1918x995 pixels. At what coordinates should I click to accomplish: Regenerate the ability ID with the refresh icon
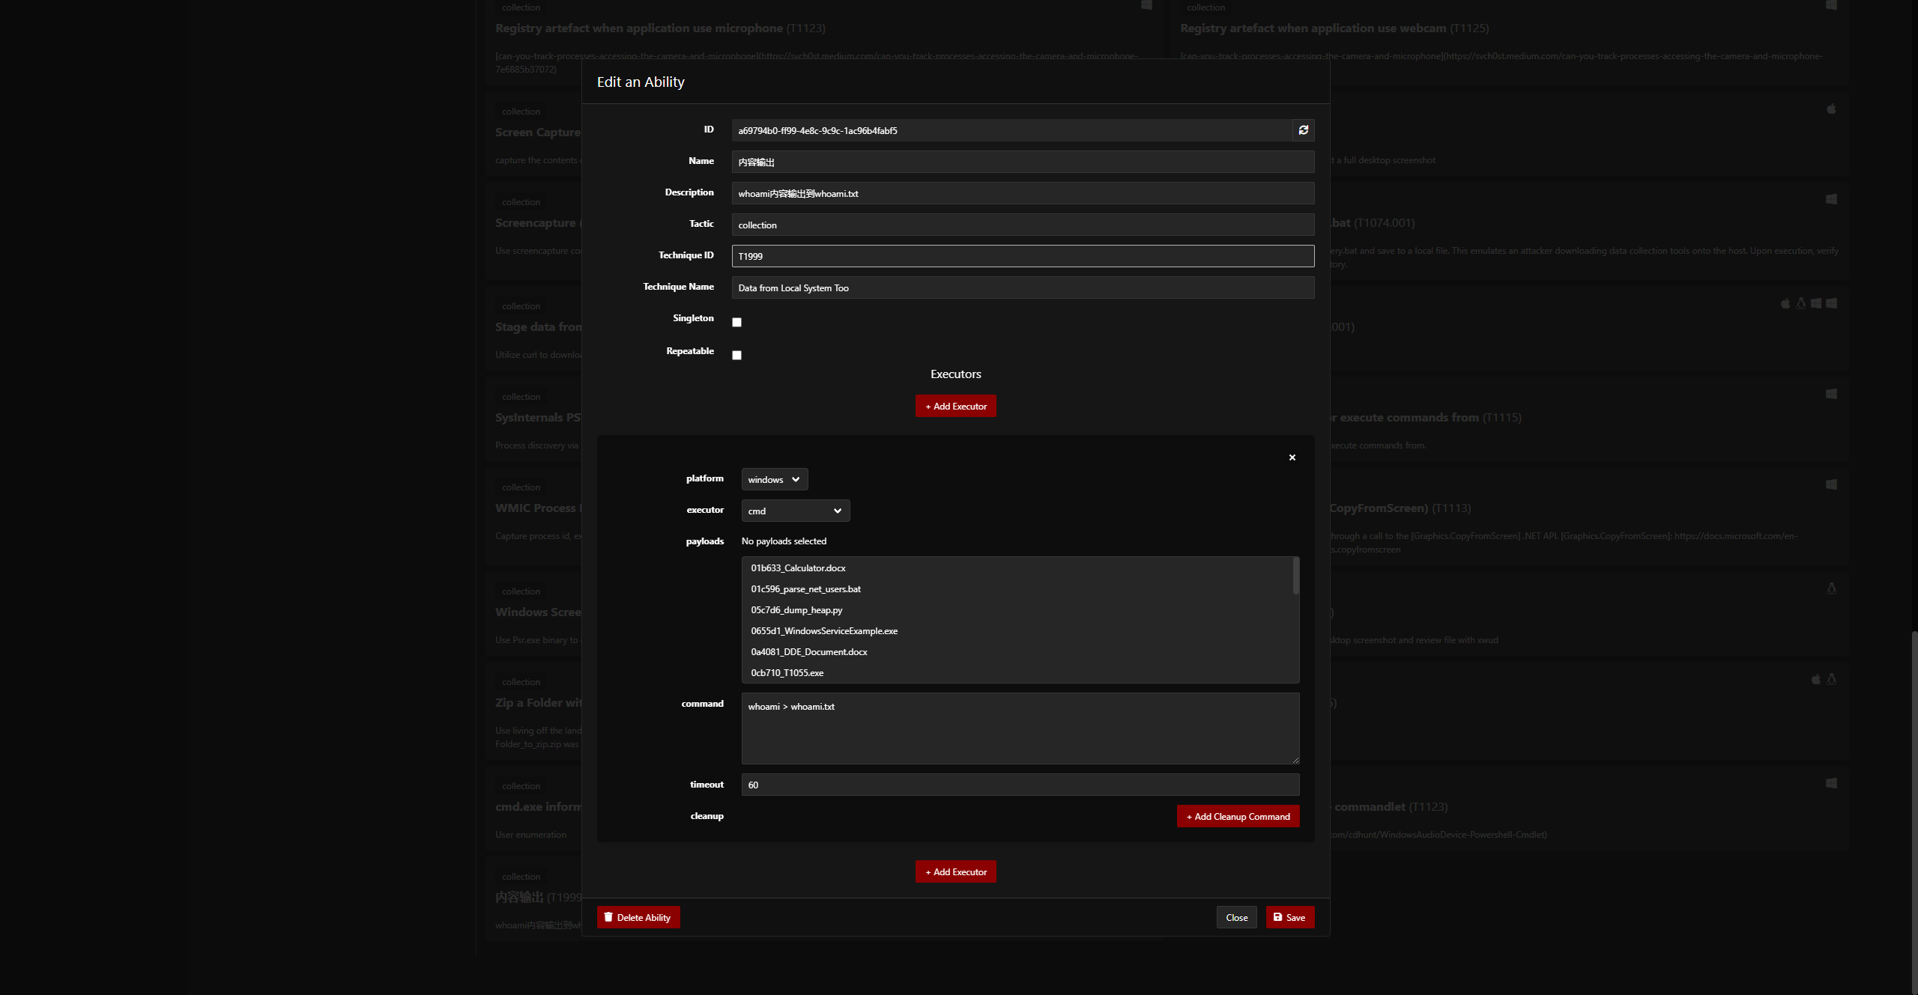(x=1303, y=130)
